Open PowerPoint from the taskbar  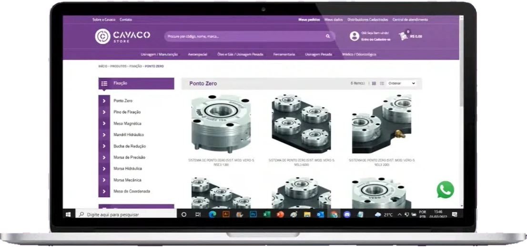280,214
